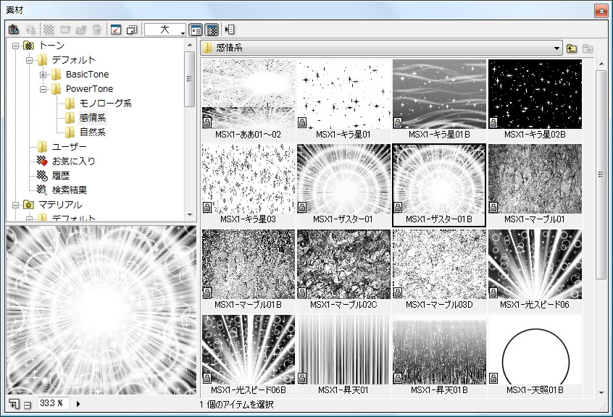This screenshot has height=417, width=613.
Task: Select the MSX1-キラ星03 thumbnail
Action: click(249, 185)
